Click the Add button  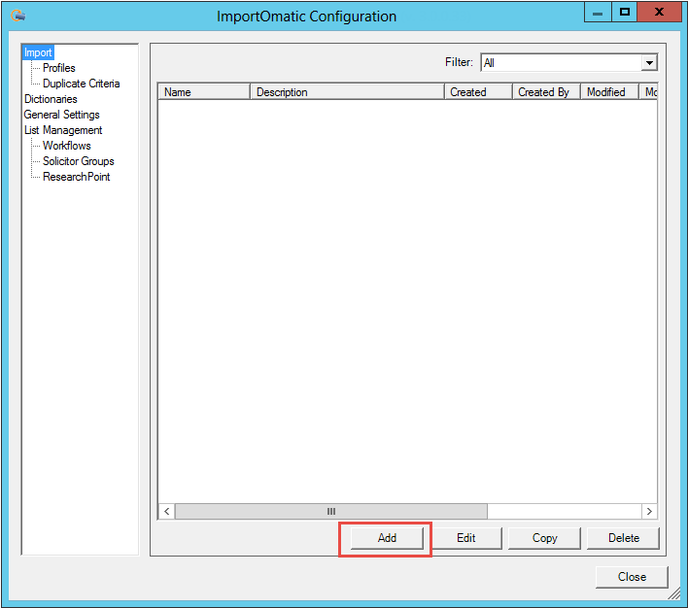point(387,538)
